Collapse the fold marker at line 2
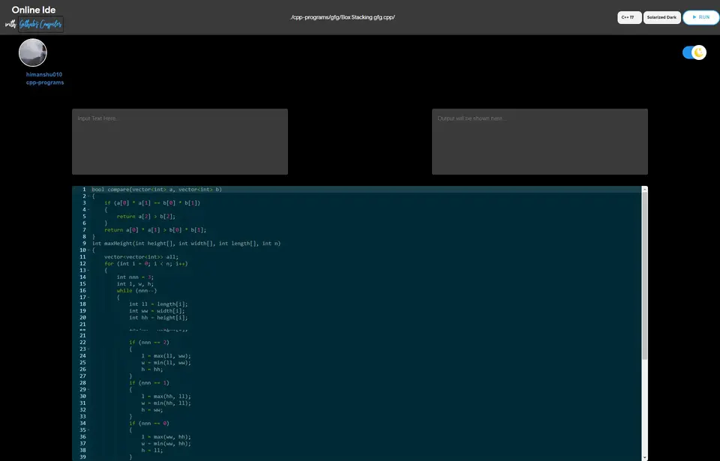 coord(88,196)
